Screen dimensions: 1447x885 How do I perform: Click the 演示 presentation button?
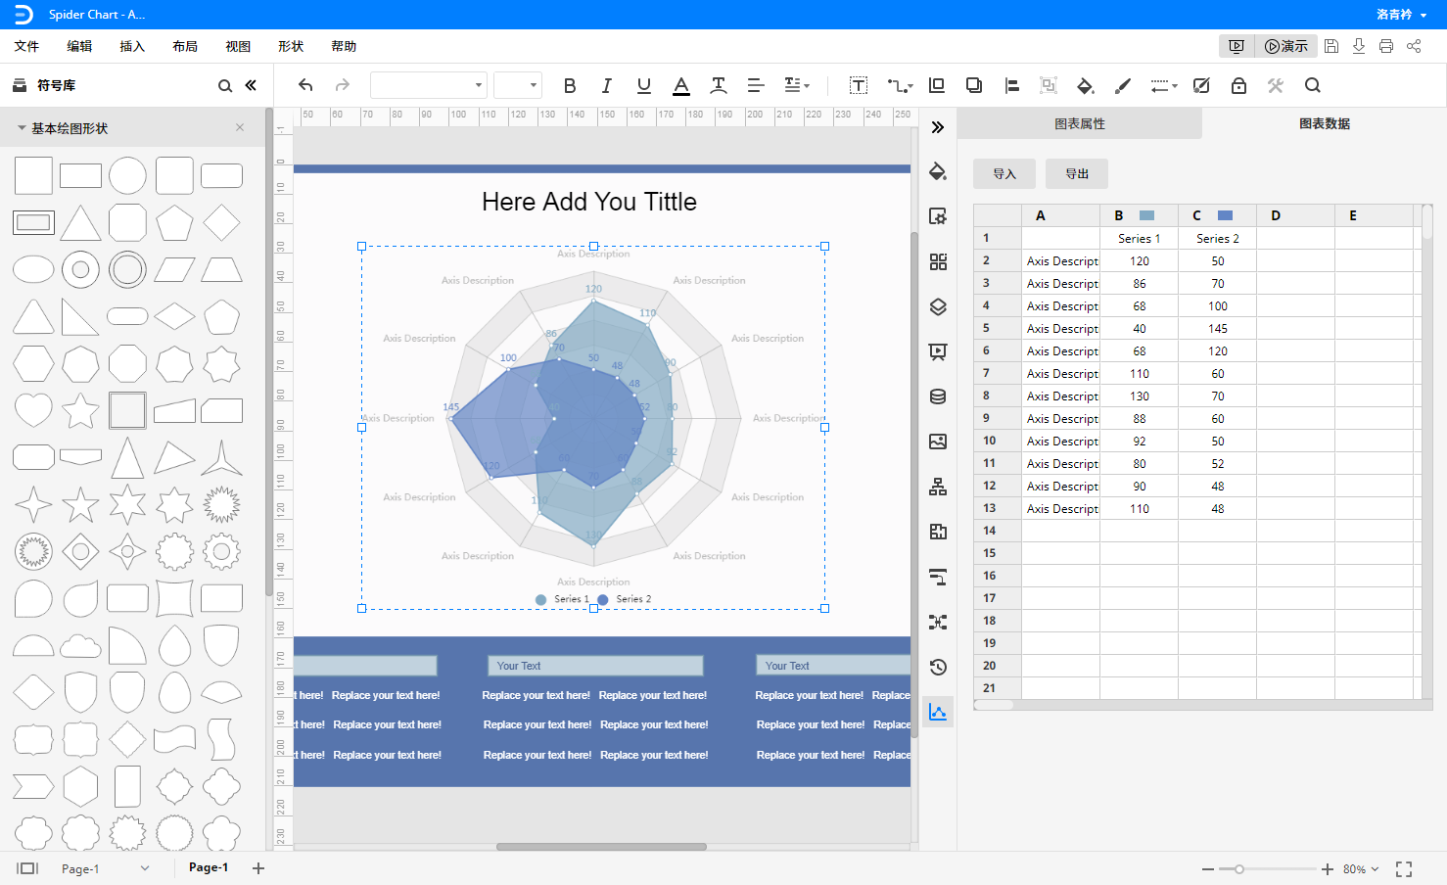[x=1285, y=46]
